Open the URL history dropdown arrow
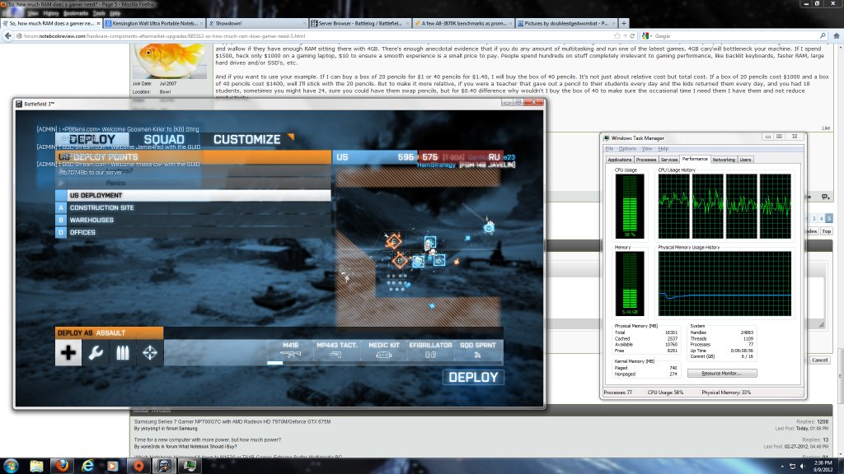The height and width of the screenshot is (474, 844). tap(625, 36)
